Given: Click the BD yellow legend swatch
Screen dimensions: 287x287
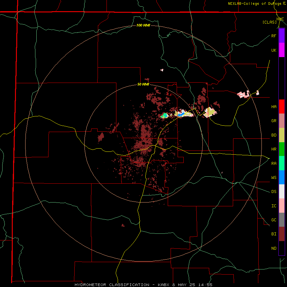Looking at the screenshot, I should tap(282, 135).
